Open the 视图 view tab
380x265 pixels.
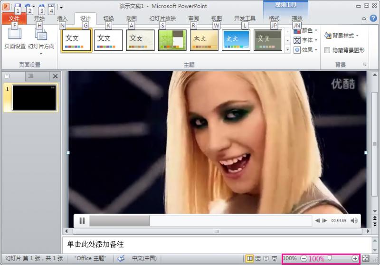tap(216, 19)
